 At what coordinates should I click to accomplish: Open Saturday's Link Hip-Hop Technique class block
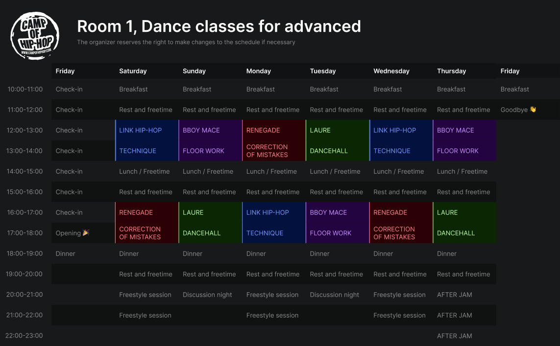146,140
